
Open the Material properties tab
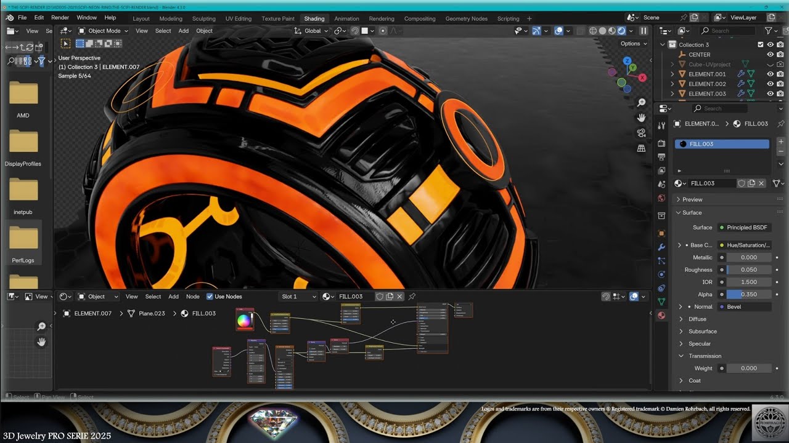pos(661,315)
